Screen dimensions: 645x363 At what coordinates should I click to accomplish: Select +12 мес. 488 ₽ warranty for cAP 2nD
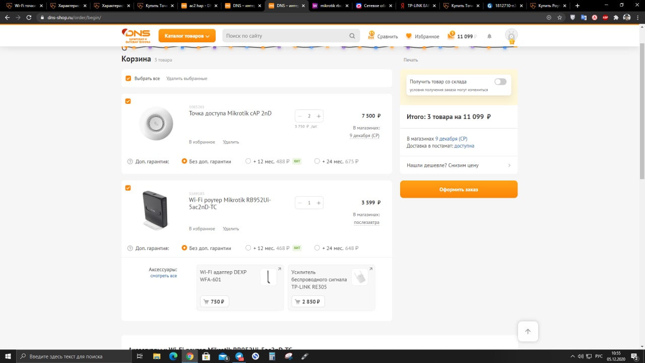tap(248, 161)
